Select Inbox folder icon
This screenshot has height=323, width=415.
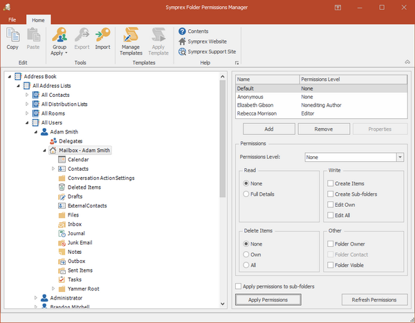(62, 224)
